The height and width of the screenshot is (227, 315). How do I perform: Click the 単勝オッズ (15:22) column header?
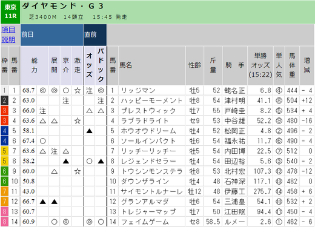pos(260,65)
